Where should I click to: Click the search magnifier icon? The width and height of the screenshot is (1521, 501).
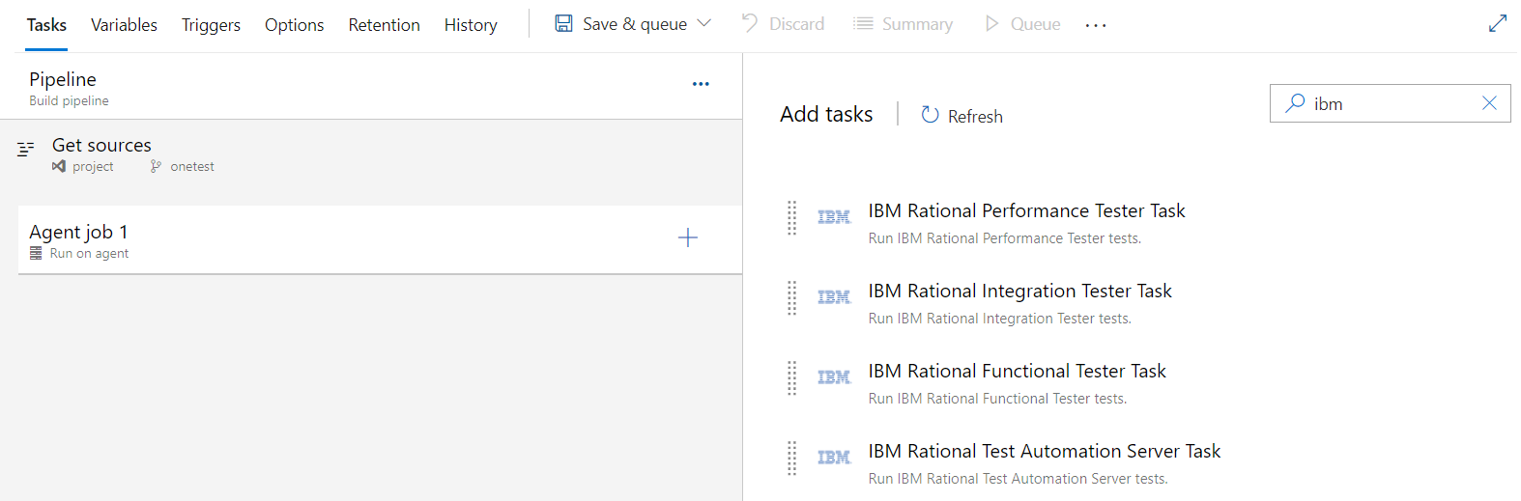point(1295,102)
